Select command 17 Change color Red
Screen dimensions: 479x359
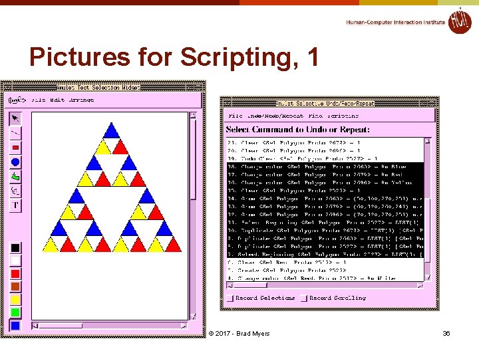point(325,175)
